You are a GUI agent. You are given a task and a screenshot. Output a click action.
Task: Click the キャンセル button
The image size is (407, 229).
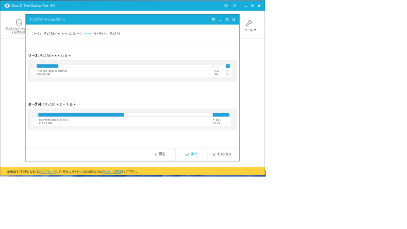(222, 154)
